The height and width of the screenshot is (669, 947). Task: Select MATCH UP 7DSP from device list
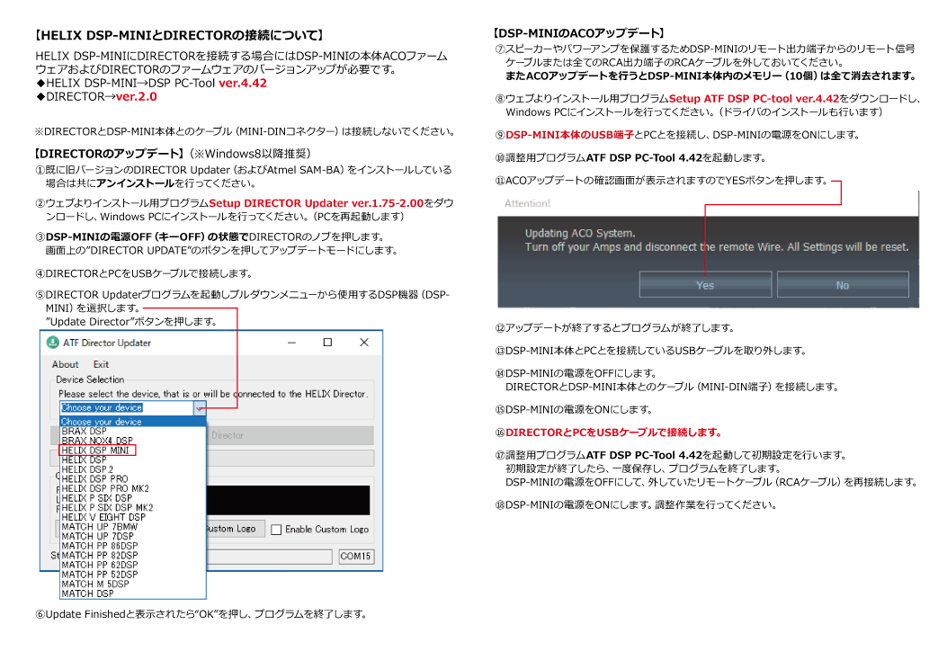coord(133,536)
